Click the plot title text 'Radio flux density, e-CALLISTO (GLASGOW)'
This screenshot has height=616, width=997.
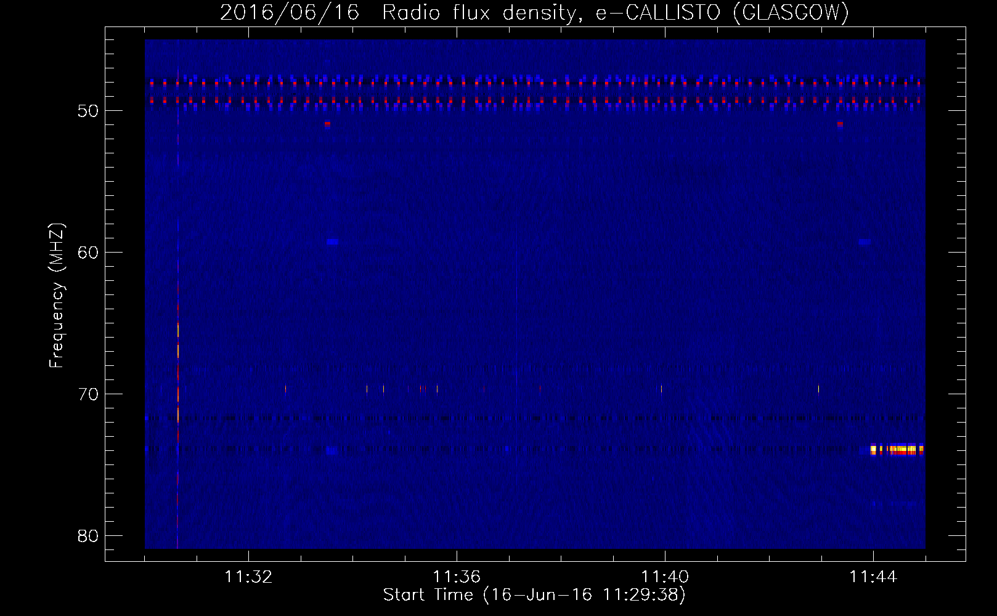615,12
